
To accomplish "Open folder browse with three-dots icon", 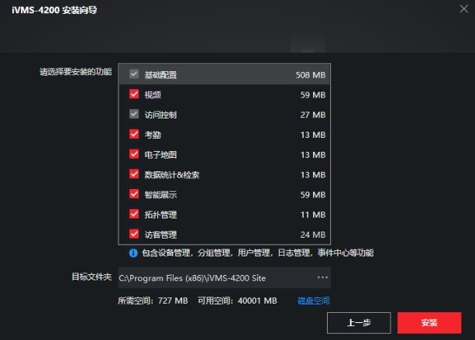I will coord(322,277).
